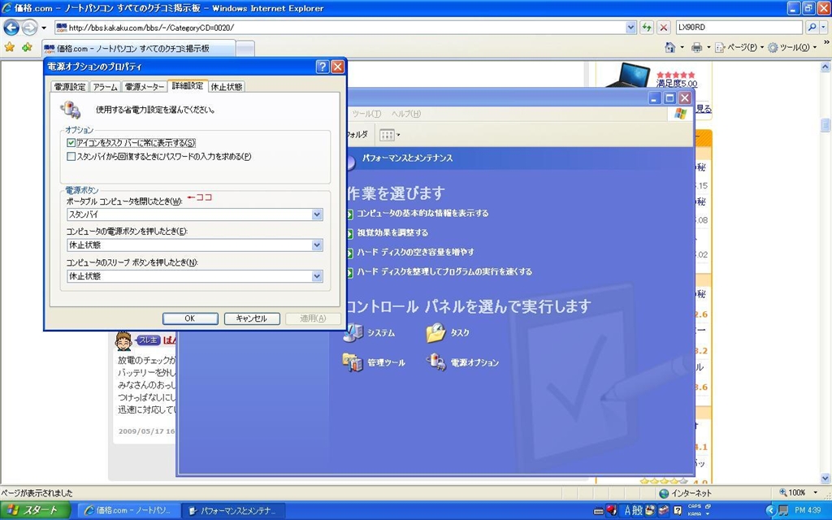Click the magnifier search button in IE
This screenshot has width=832, height=520.
812,27
